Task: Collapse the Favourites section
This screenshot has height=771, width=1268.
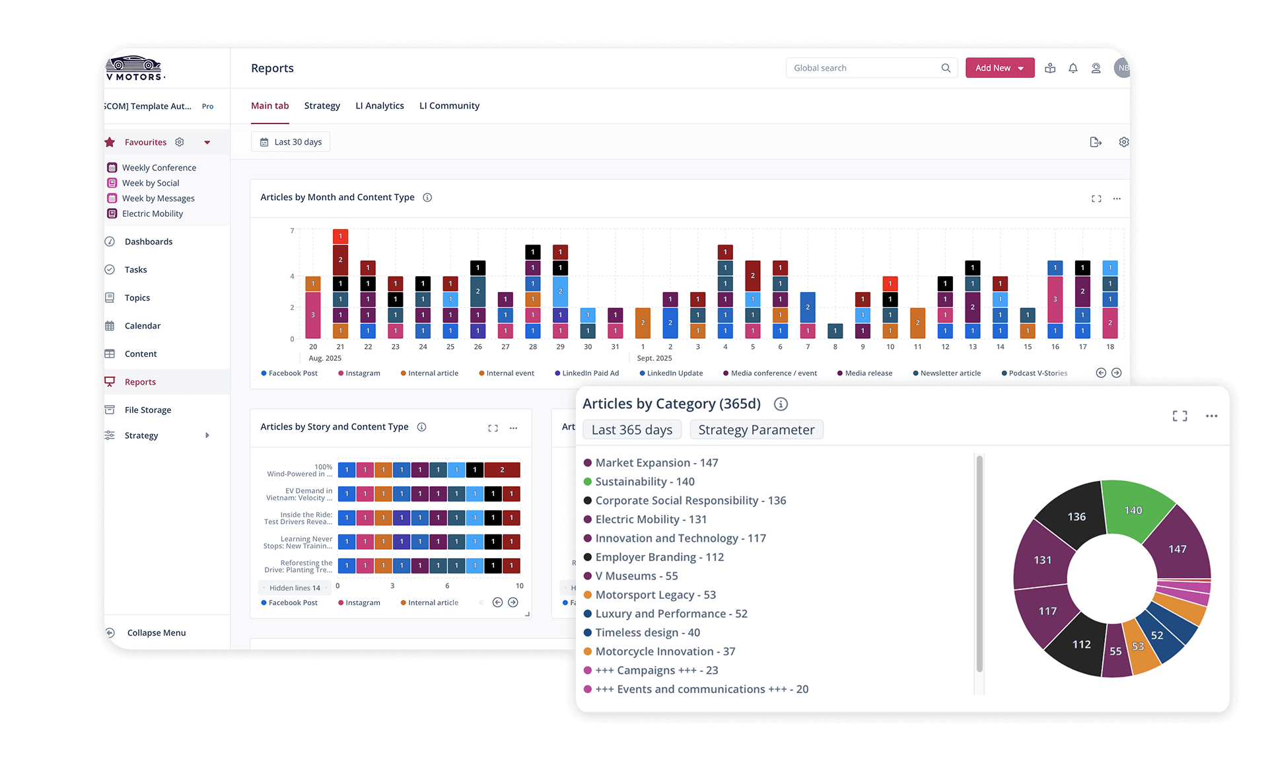Action: (207, 141)
